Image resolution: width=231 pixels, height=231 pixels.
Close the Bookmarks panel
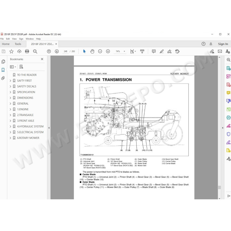[x=42, y=59]
